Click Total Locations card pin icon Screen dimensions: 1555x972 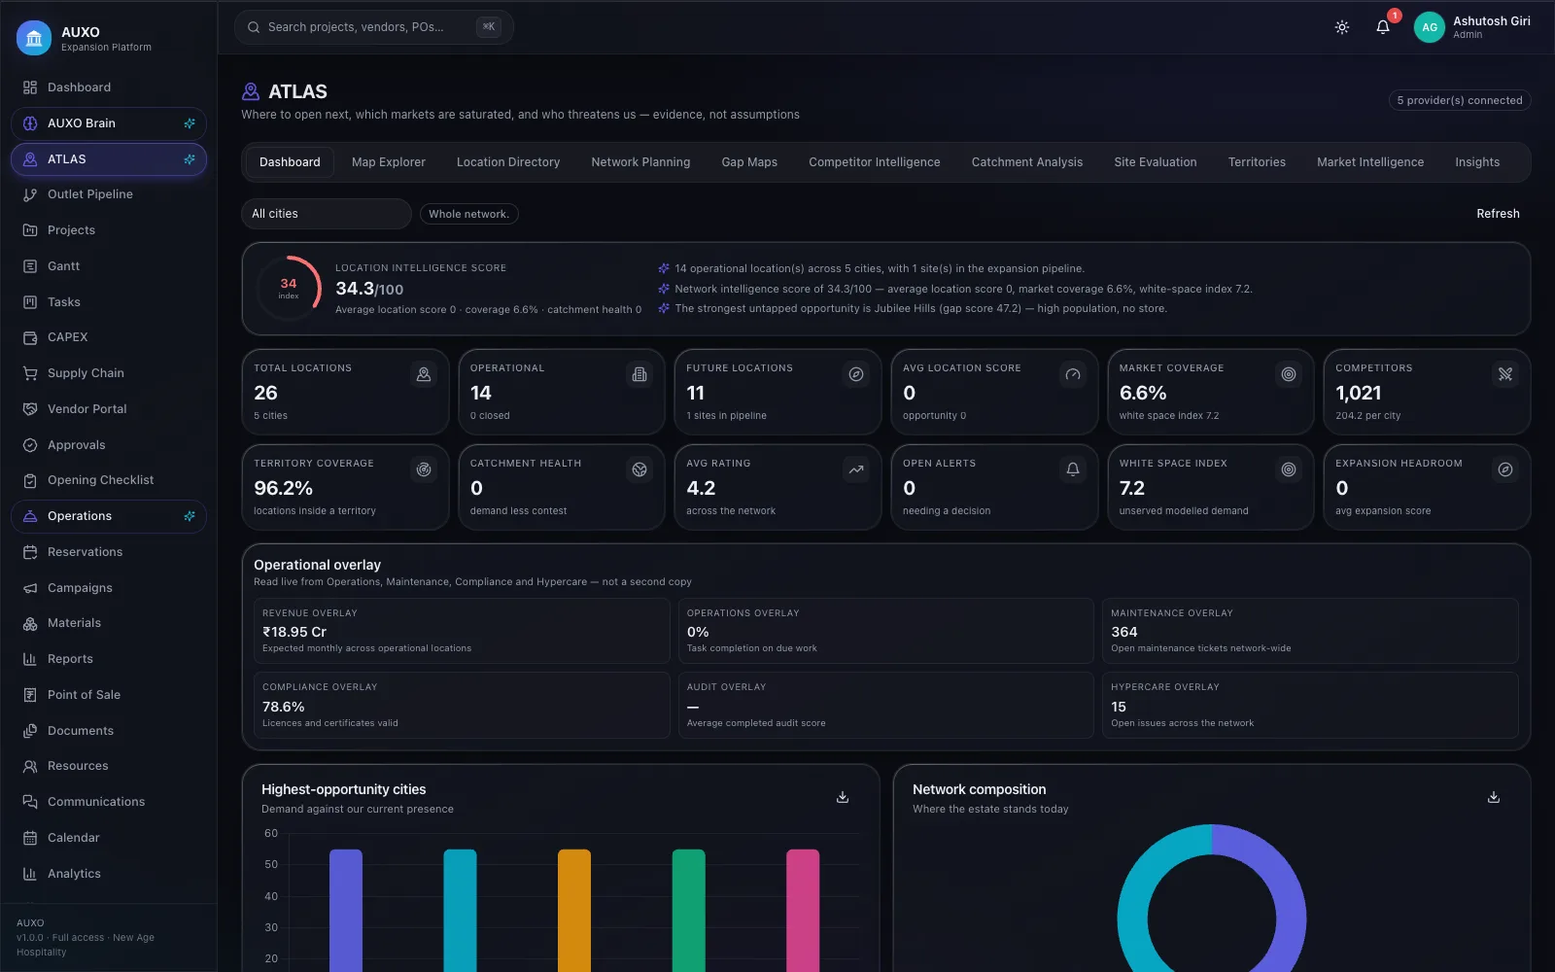pos(424,374)
